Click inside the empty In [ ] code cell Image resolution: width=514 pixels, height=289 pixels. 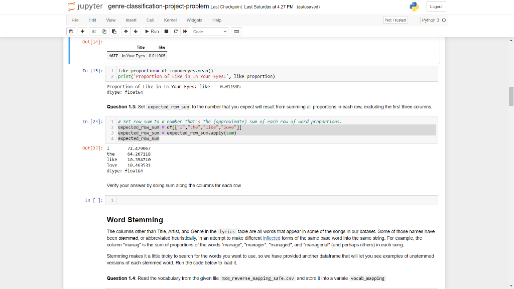[251, 200]
